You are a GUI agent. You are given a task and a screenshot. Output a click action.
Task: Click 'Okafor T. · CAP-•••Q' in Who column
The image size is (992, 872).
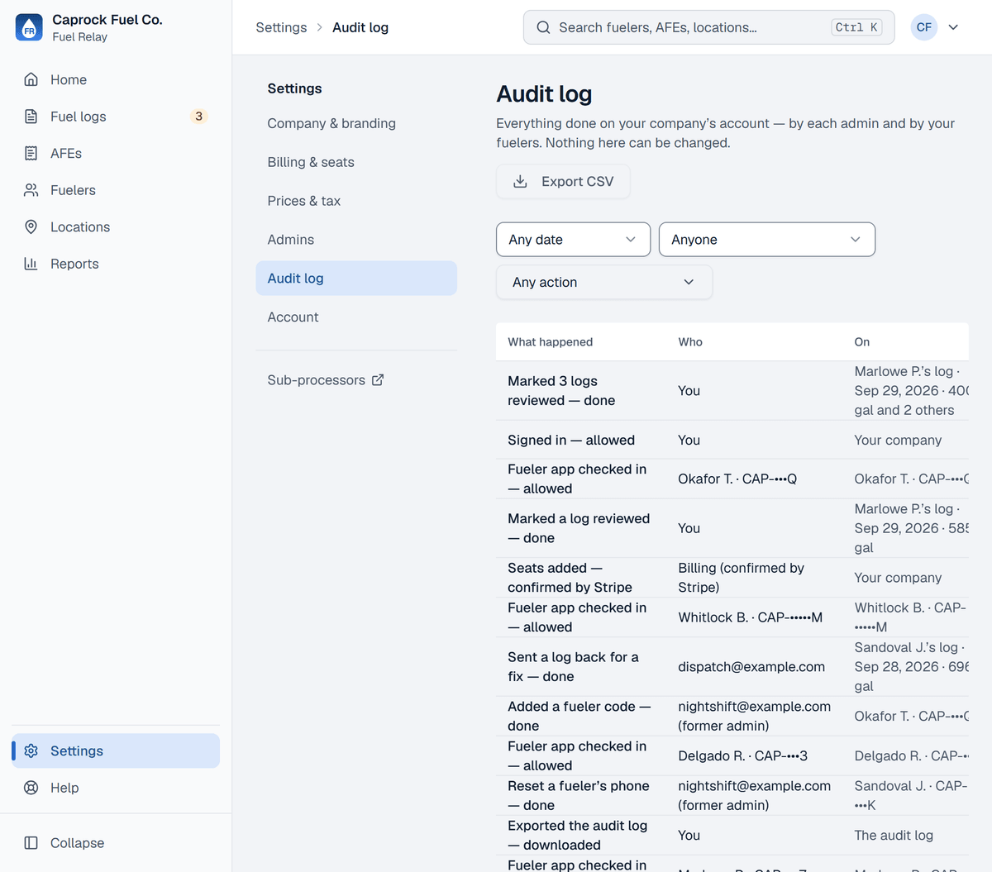(737, 479)
